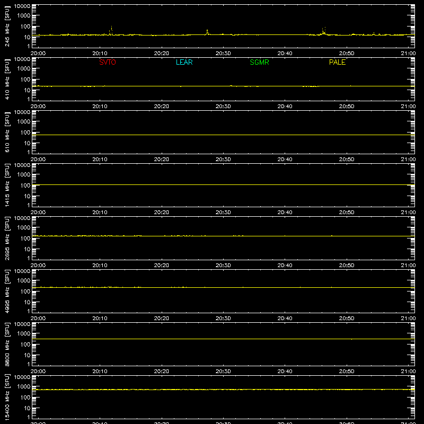This screenshot has width=424, height=424.
Task: Click the 20:20 time label under 1415 MHz plot
Action: pyautogui.click(x=162, y=213)
